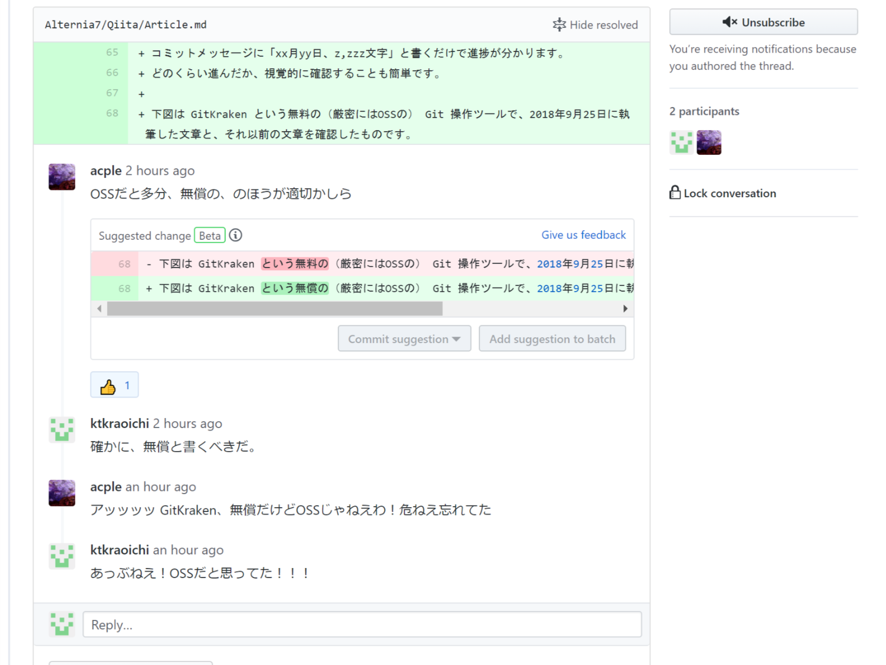886x665 pixels.
Task: Open acple's profile via comment avatar
Action: (61, 177)
